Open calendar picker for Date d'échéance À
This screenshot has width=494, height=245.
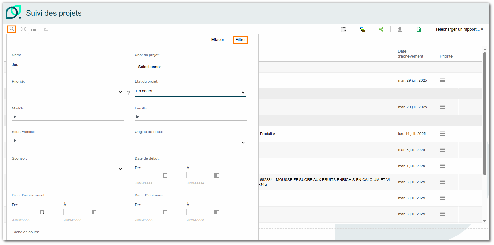pos(217,212)
